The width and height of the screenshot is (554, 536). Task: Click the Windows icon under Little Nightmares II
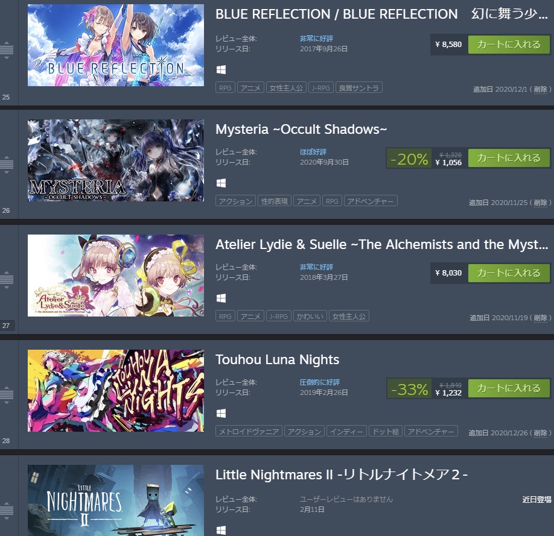point(221,530)
